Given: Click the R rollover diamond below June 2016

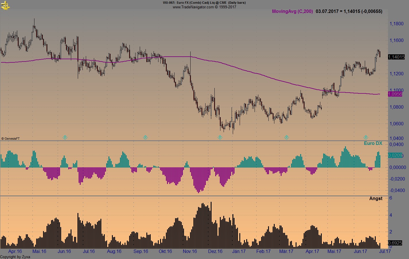Looking at the screenshot, I should (65, 137).
